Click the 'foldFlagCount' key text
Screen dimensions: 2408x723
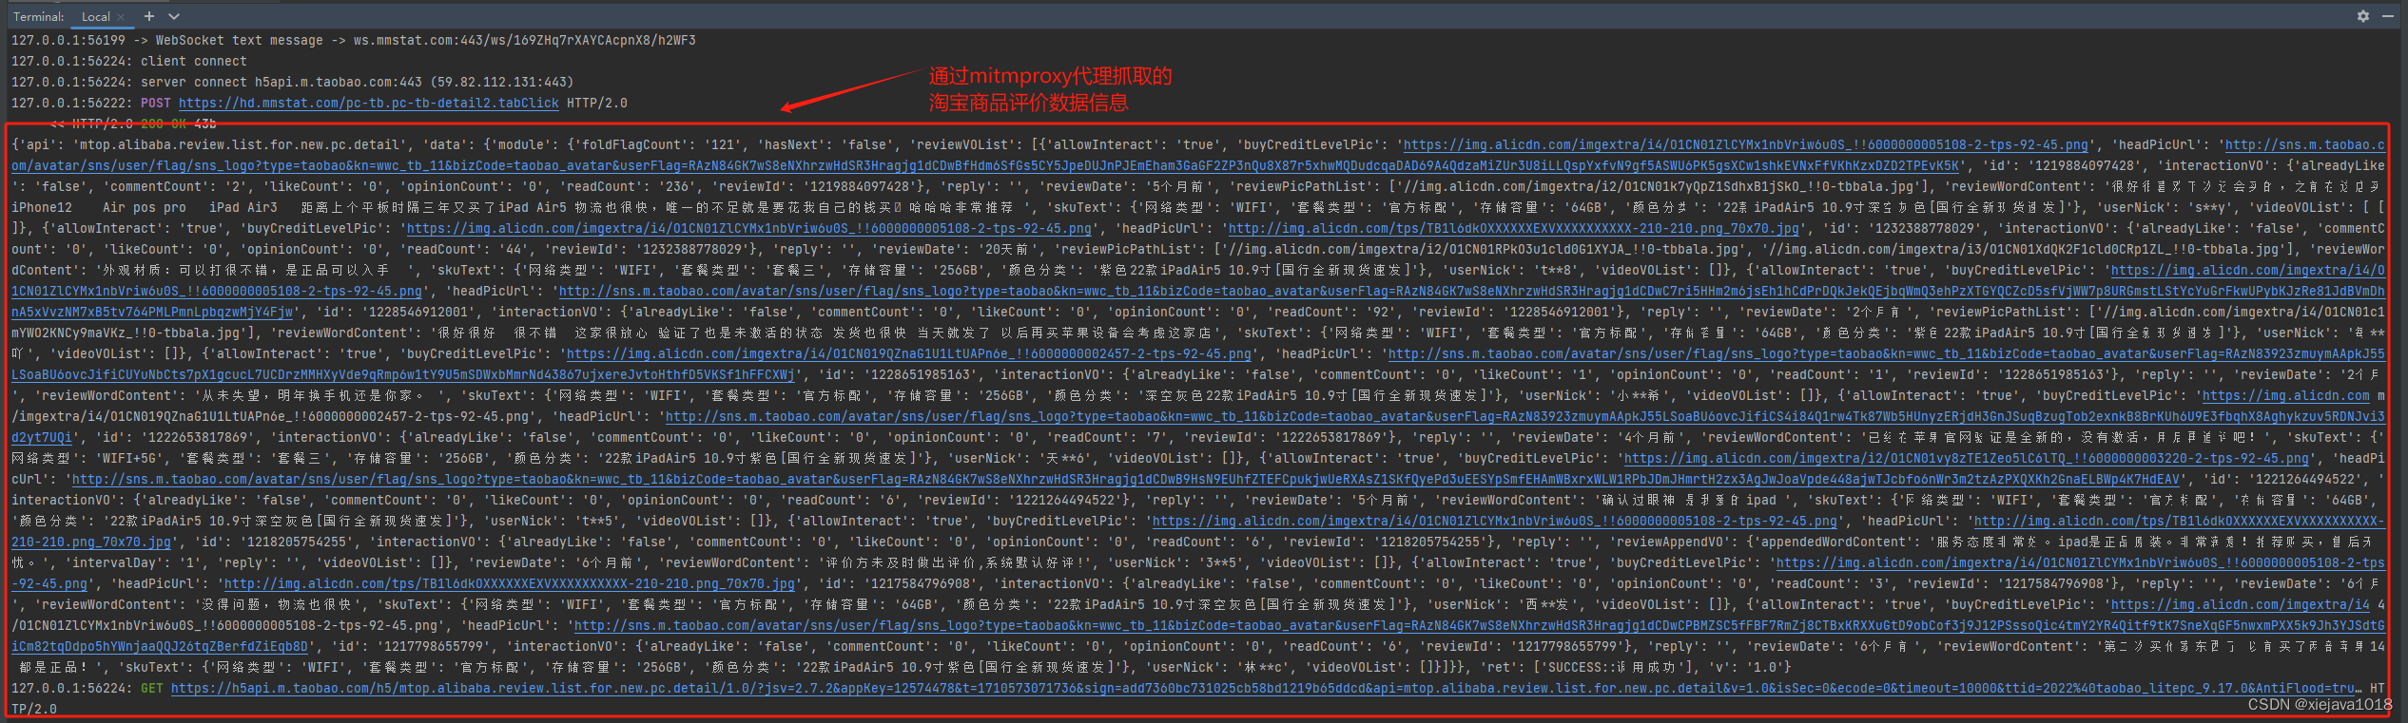coord(631,144)
